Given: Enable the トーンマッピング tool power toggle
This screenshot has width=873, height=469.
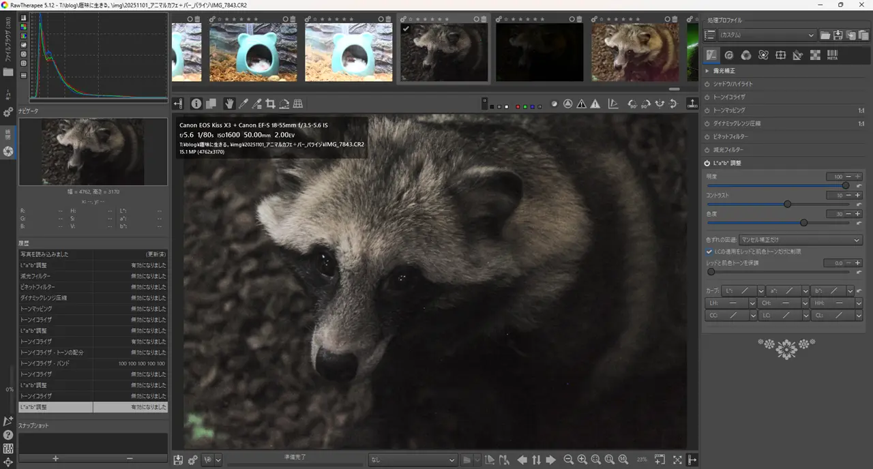Looking at the screenshot, I should click(707, 110).
